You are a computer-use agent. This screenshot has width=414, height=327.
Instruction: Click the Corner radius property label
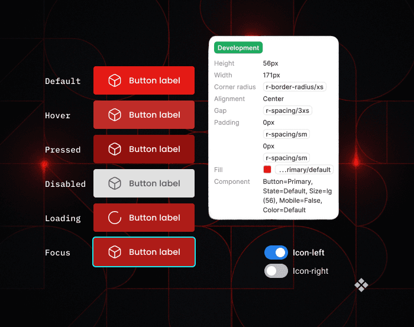tap(235, 87)
